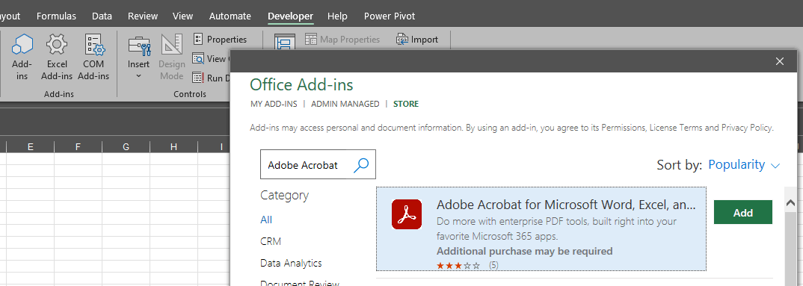Click the search magnifier icon
This screenshot has width=803, height=286.
click(361, 165)
